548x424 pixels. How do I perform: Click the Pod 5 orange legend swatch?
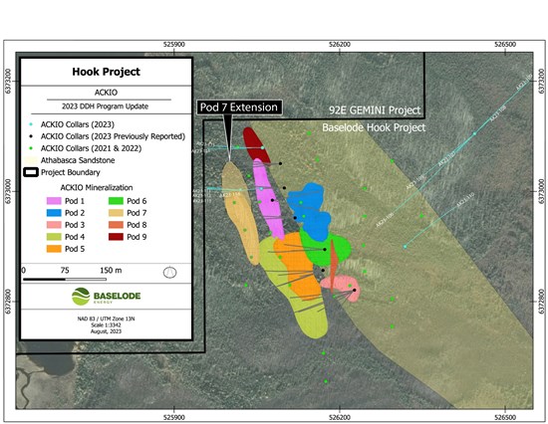pyautogui.click(x=54, y=249)
